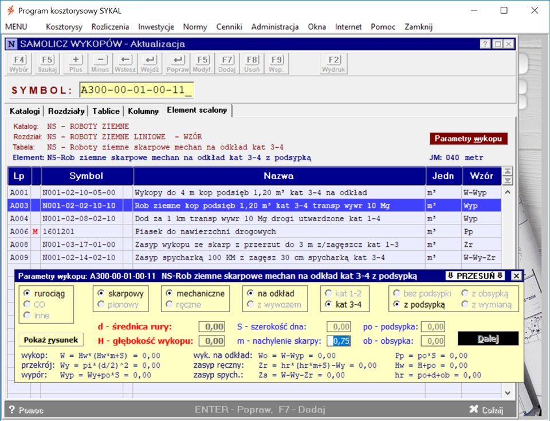Click the 'Parametry wykopu' button
The image size is (550, 421).
(x=468, y=139)
